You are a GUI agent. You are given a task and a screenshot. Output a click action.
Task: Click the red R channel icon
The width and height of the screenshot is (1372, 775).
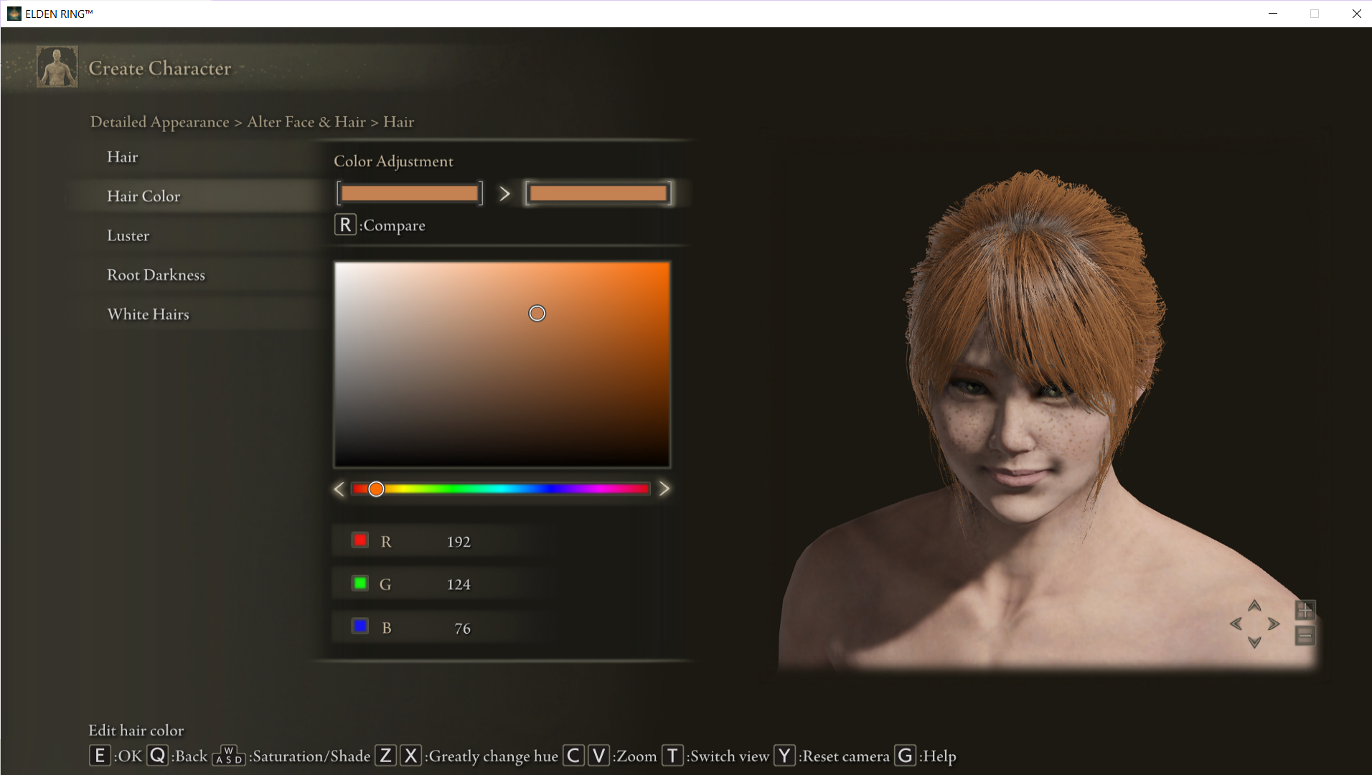point(360,540)
